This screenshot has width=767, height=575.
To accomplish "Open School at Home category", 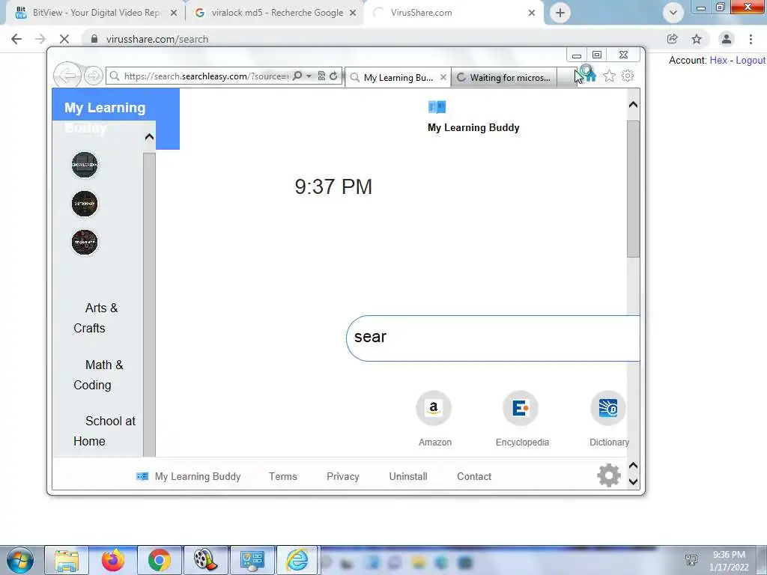I will (104, 431).
